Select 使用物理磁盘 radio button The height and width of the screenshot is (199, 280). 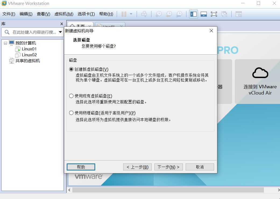[x=71, y=113]
